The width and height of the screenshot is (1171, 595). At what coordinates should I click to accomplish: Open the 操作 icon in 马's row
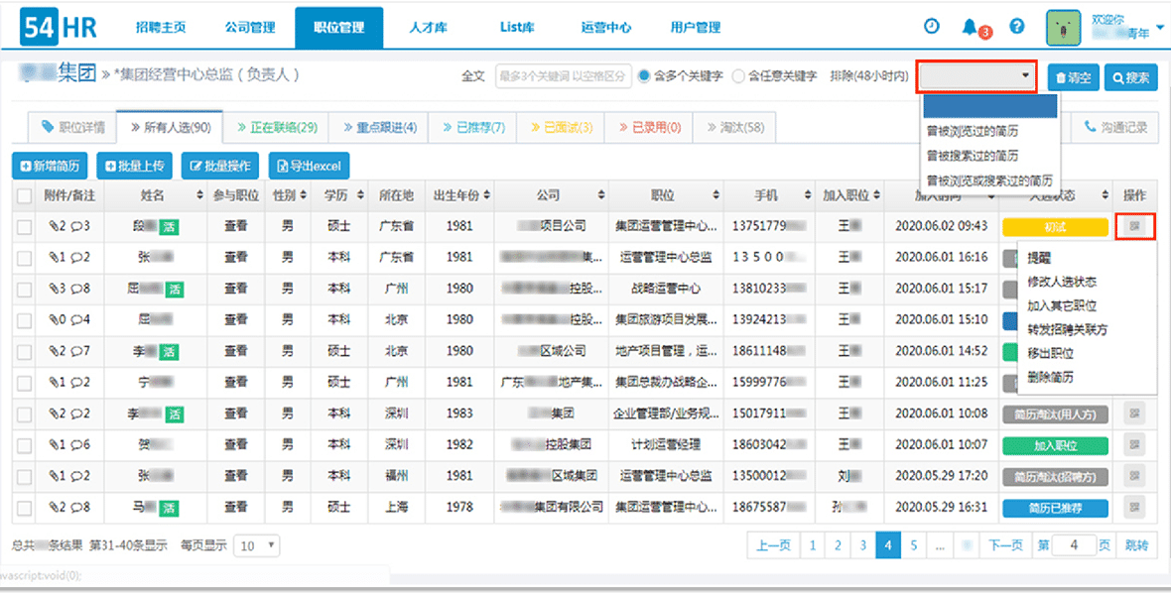pos(1134,508)
